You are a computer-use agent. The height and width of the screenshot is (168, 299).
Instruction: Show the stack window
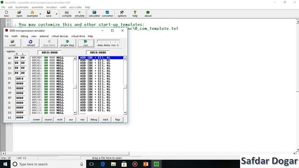tap(106, 119)
